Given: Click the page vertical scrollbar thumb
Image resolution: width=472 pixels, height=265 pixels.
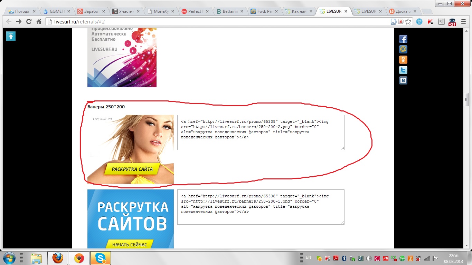Looking at the screenshot, I should pos(466,99).
